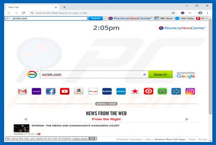Open the TripAdvisor shortcut icon
This screenshot has width=216, height=145.
(x=162, y=91)
